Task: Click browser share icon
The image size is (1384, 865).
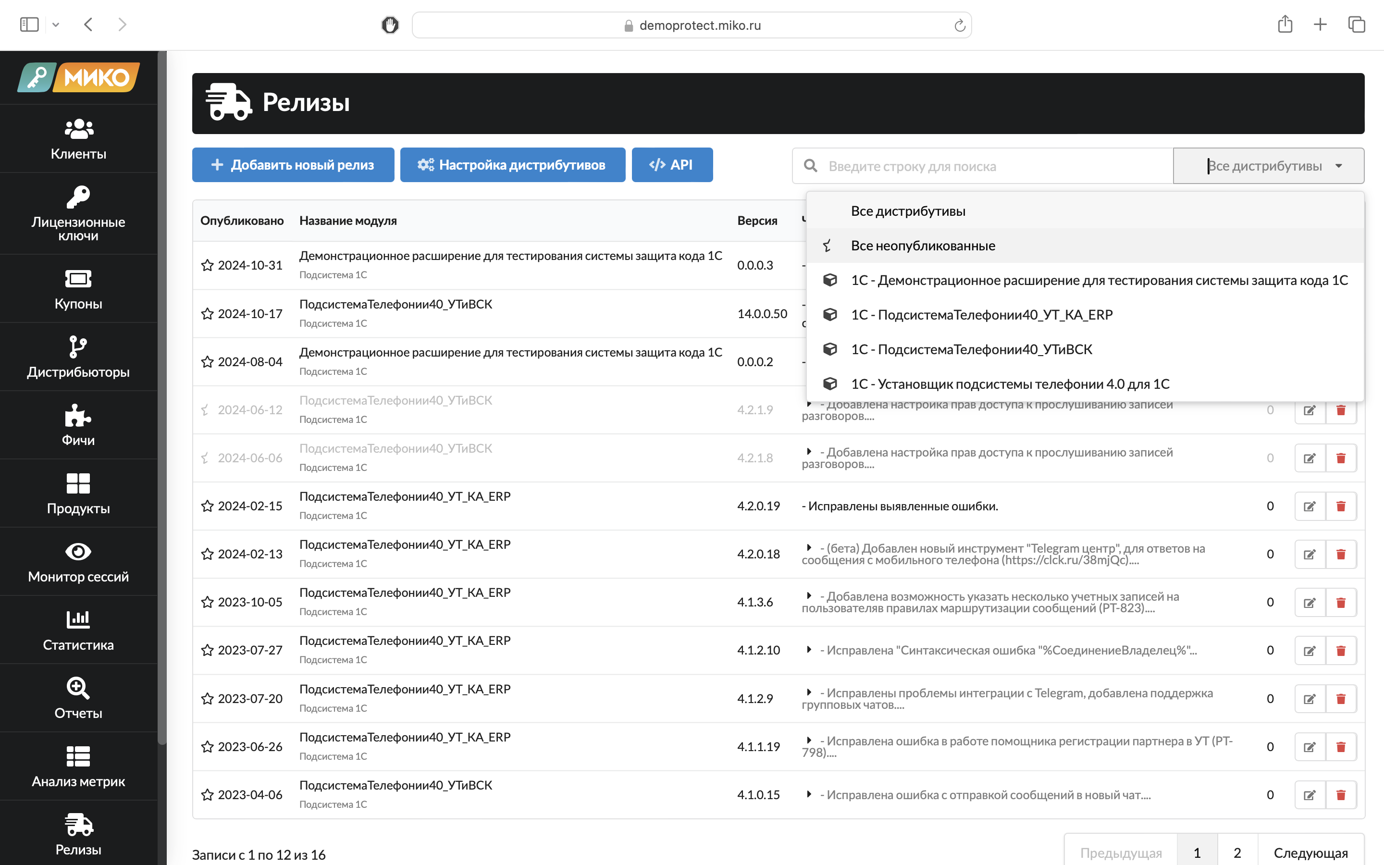Action: click(1285, 24)
